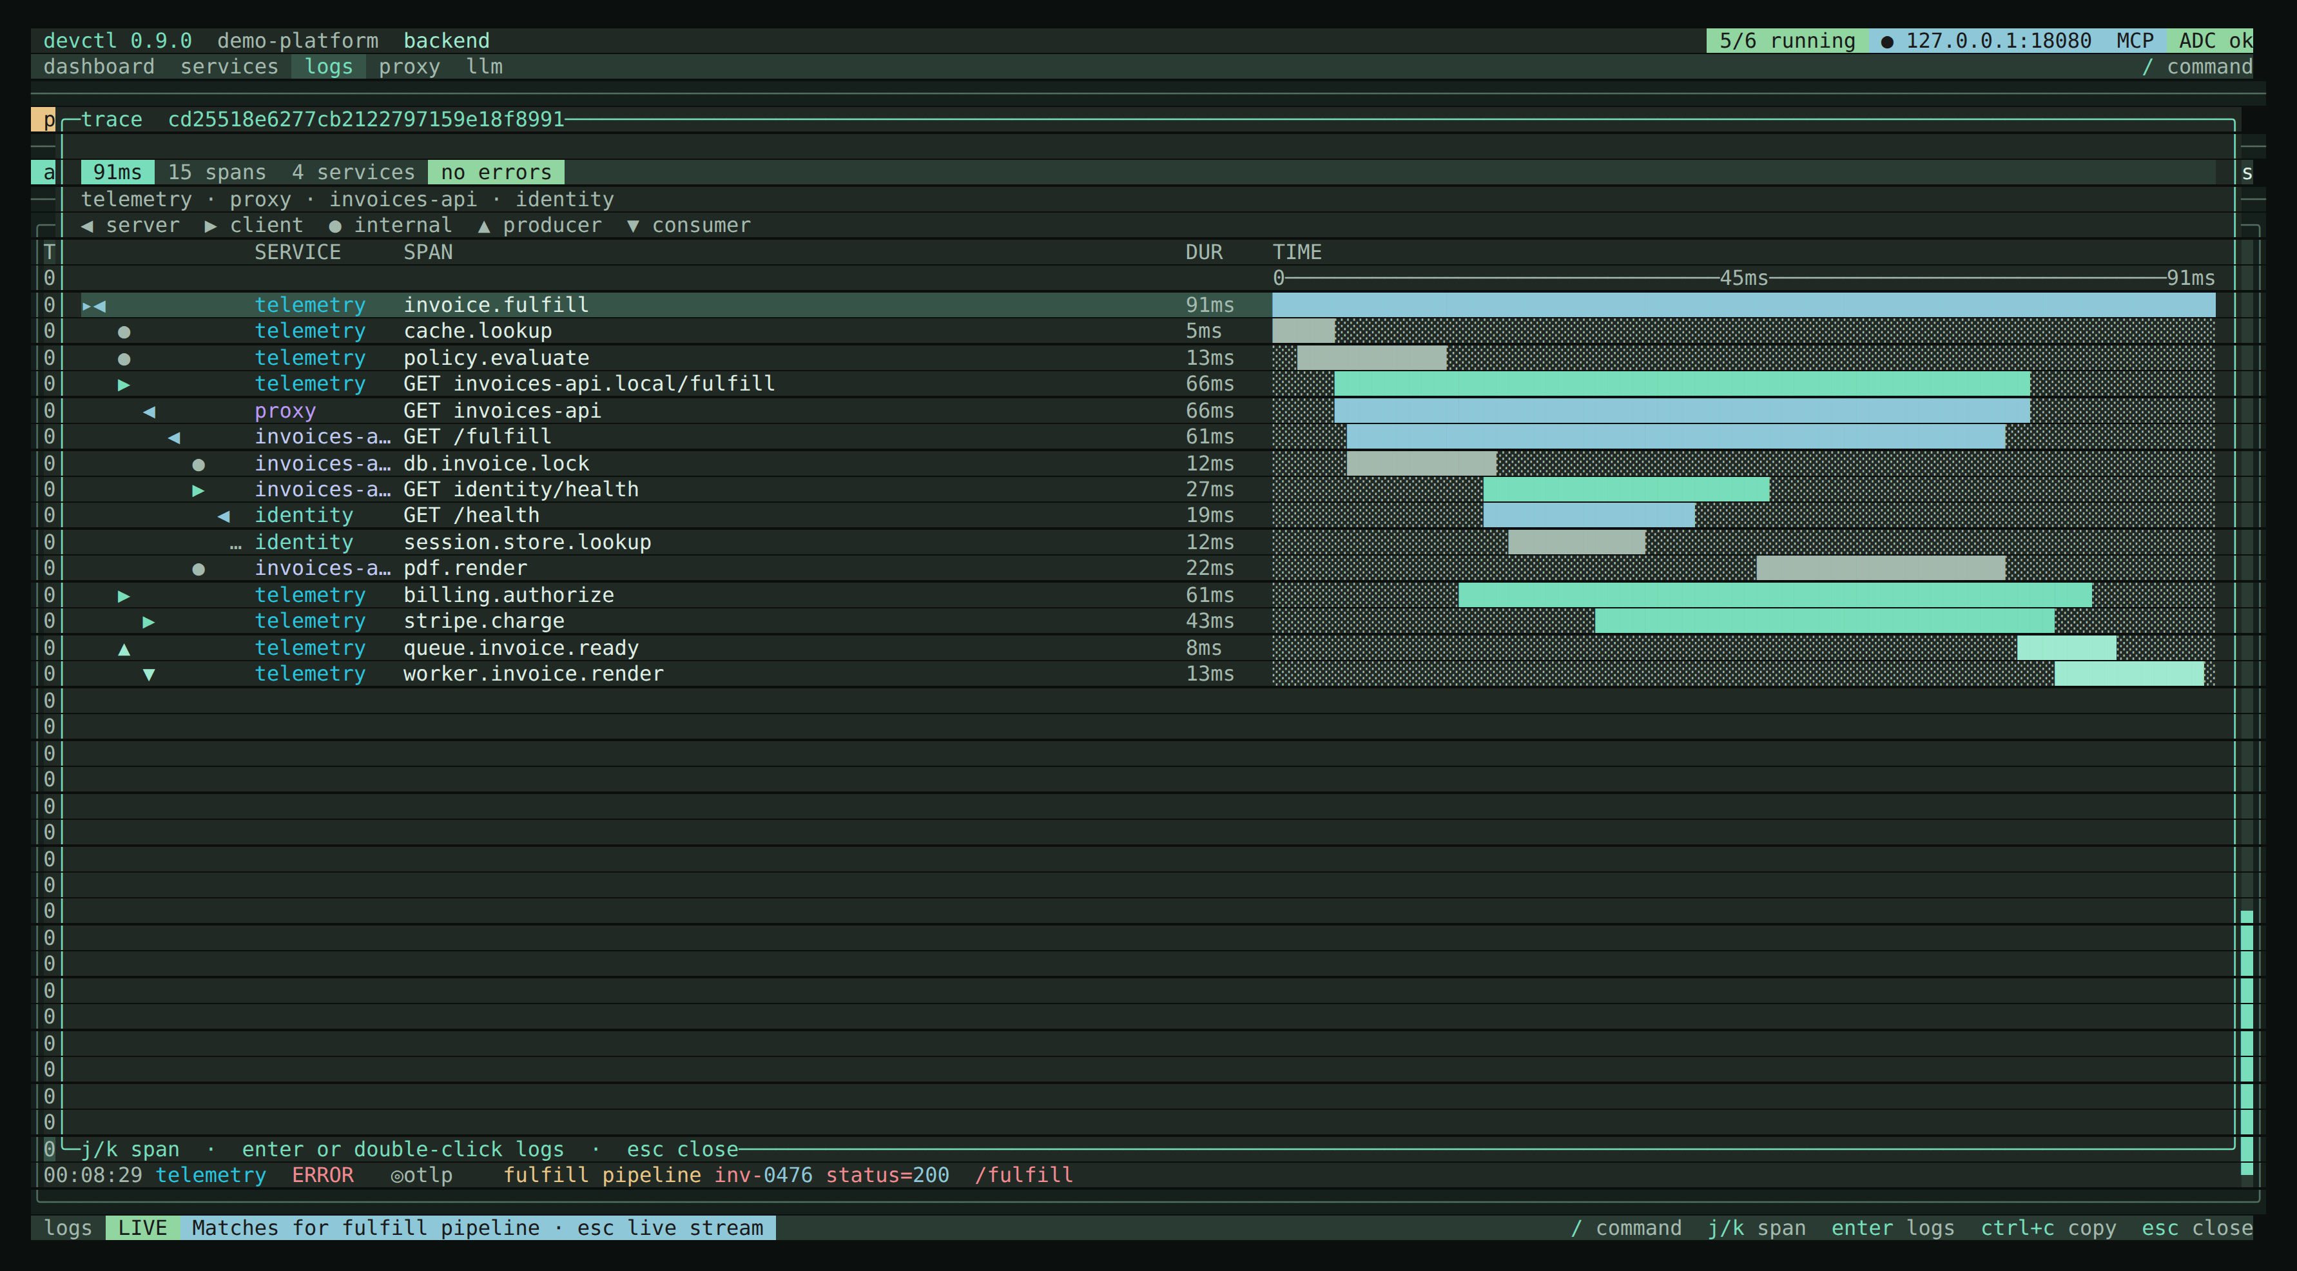Click the internal dot icon on cache.lookup row

[124, 332]
